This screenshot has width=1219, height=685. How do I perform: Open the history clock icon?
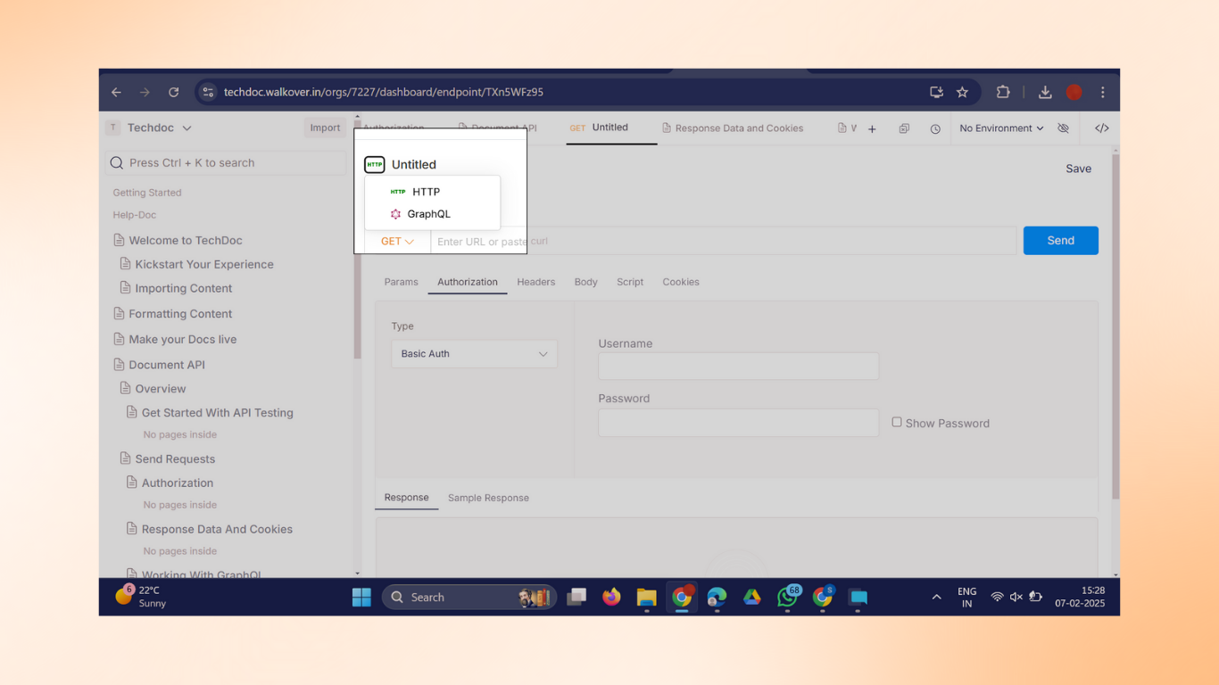pyautogui.click(x=935, y=129)
